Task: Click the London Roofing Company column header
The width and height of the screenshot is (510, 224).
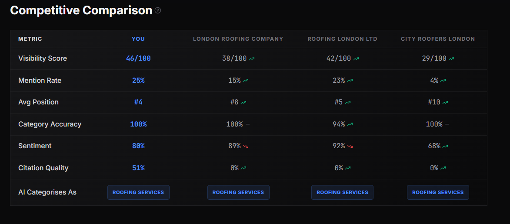Action: coord(238,39)
